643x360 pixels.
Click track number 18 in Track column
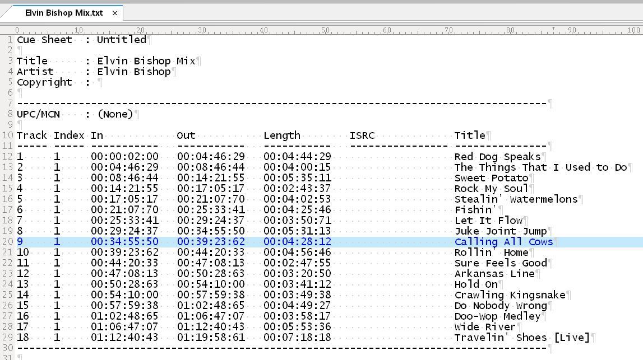[23, 338]
